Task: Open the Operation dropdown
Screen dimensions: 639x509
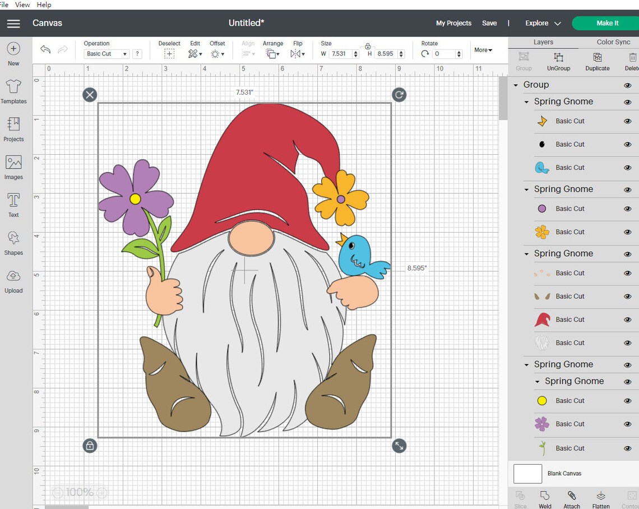Action: tap(106, 53)
